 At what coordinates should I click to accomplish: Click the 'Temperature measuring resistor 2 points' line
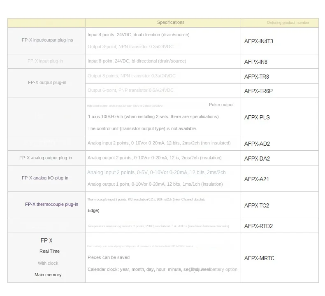(x=158, y=226)
